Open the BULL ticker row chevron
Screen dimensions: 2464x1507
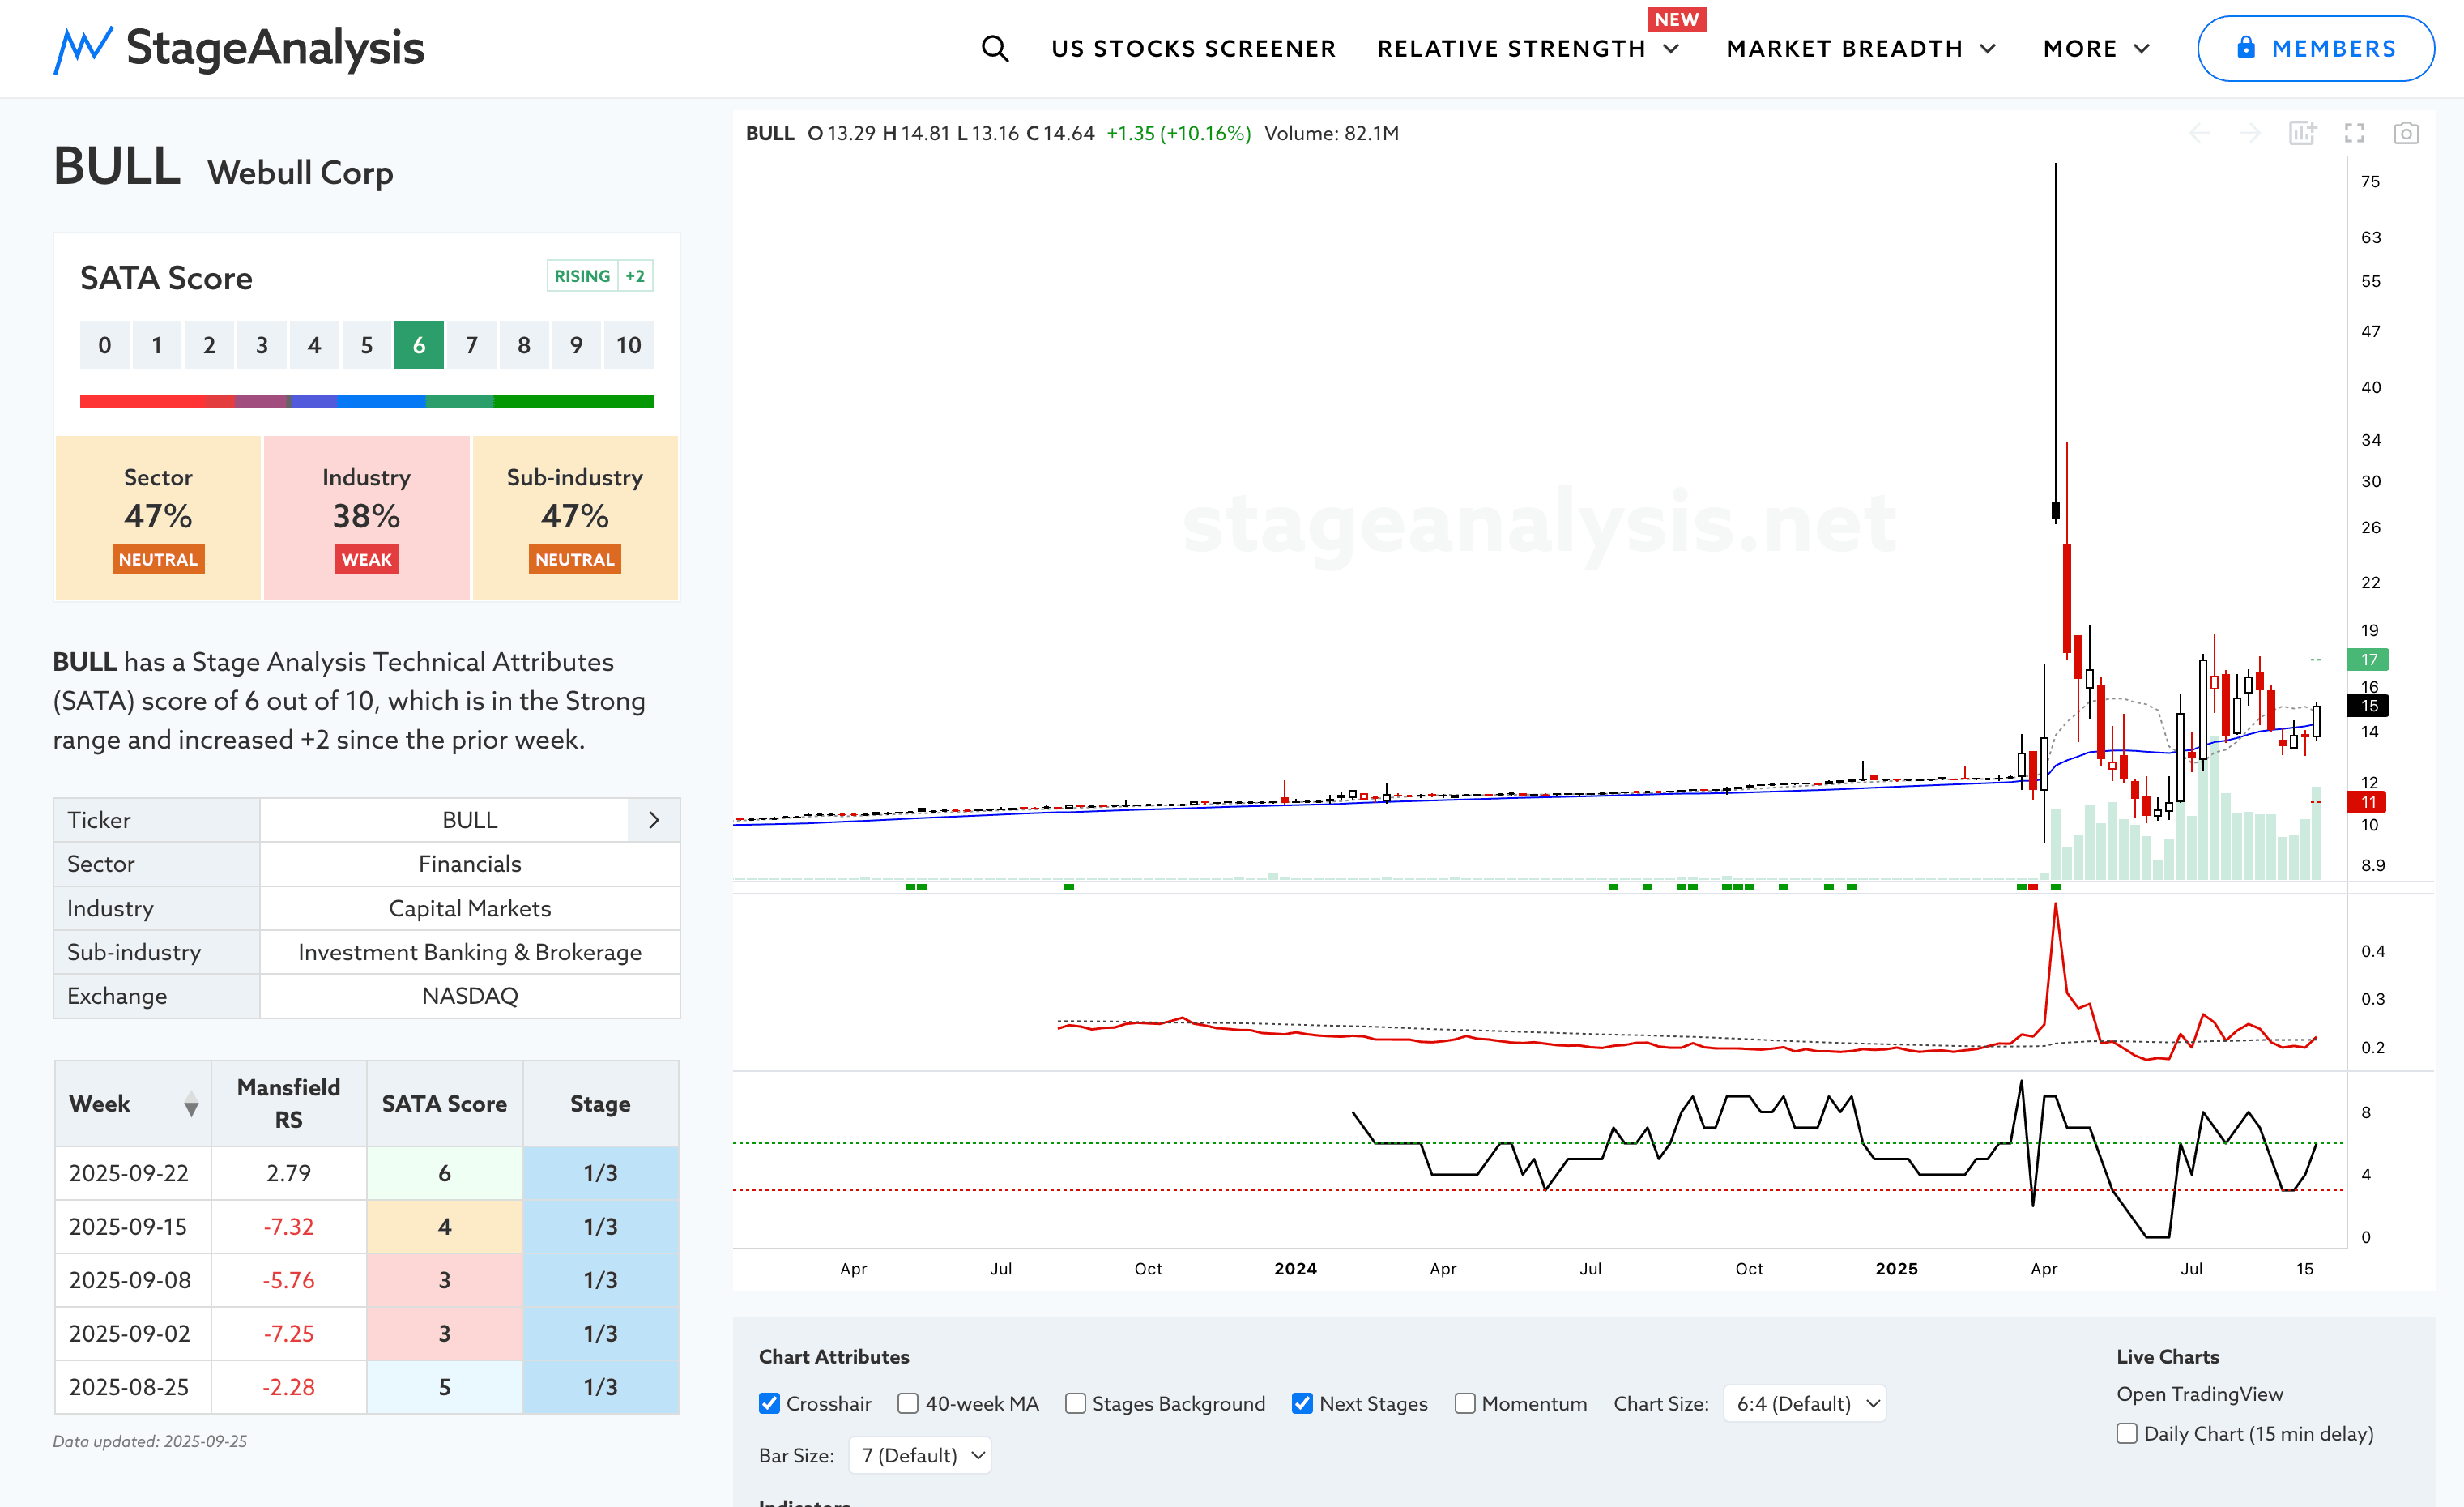[654, 820]
